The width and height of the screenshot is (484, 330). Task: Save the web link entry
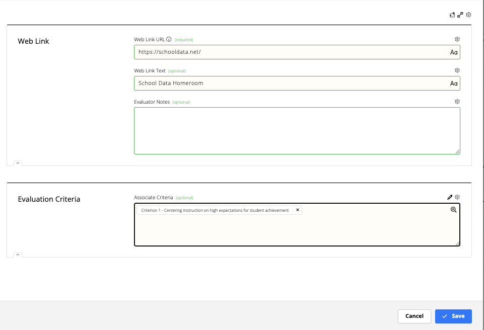pyautogui.click(x=453, y=316)
